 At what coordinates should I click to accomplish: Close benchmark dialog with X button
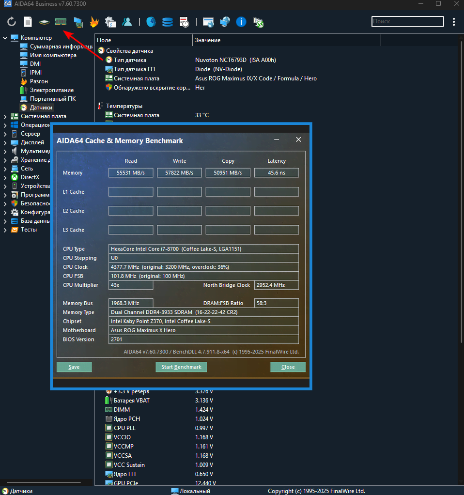click(x=298, y=139)
